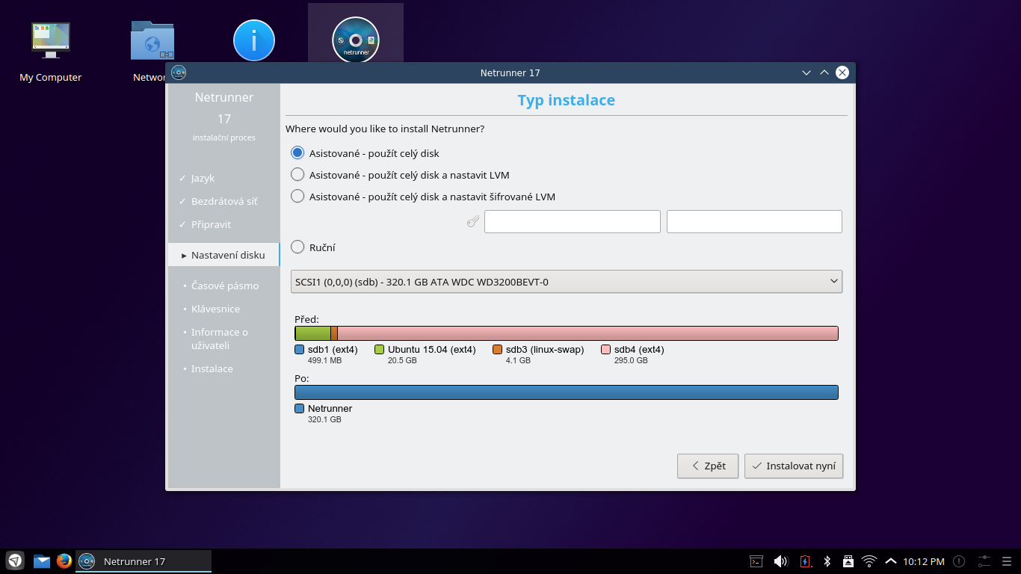Select the Netrunner installer desktop icon
Viewport: 1021px width, 574px height.
pyautogui.click(x=356, y=40)
